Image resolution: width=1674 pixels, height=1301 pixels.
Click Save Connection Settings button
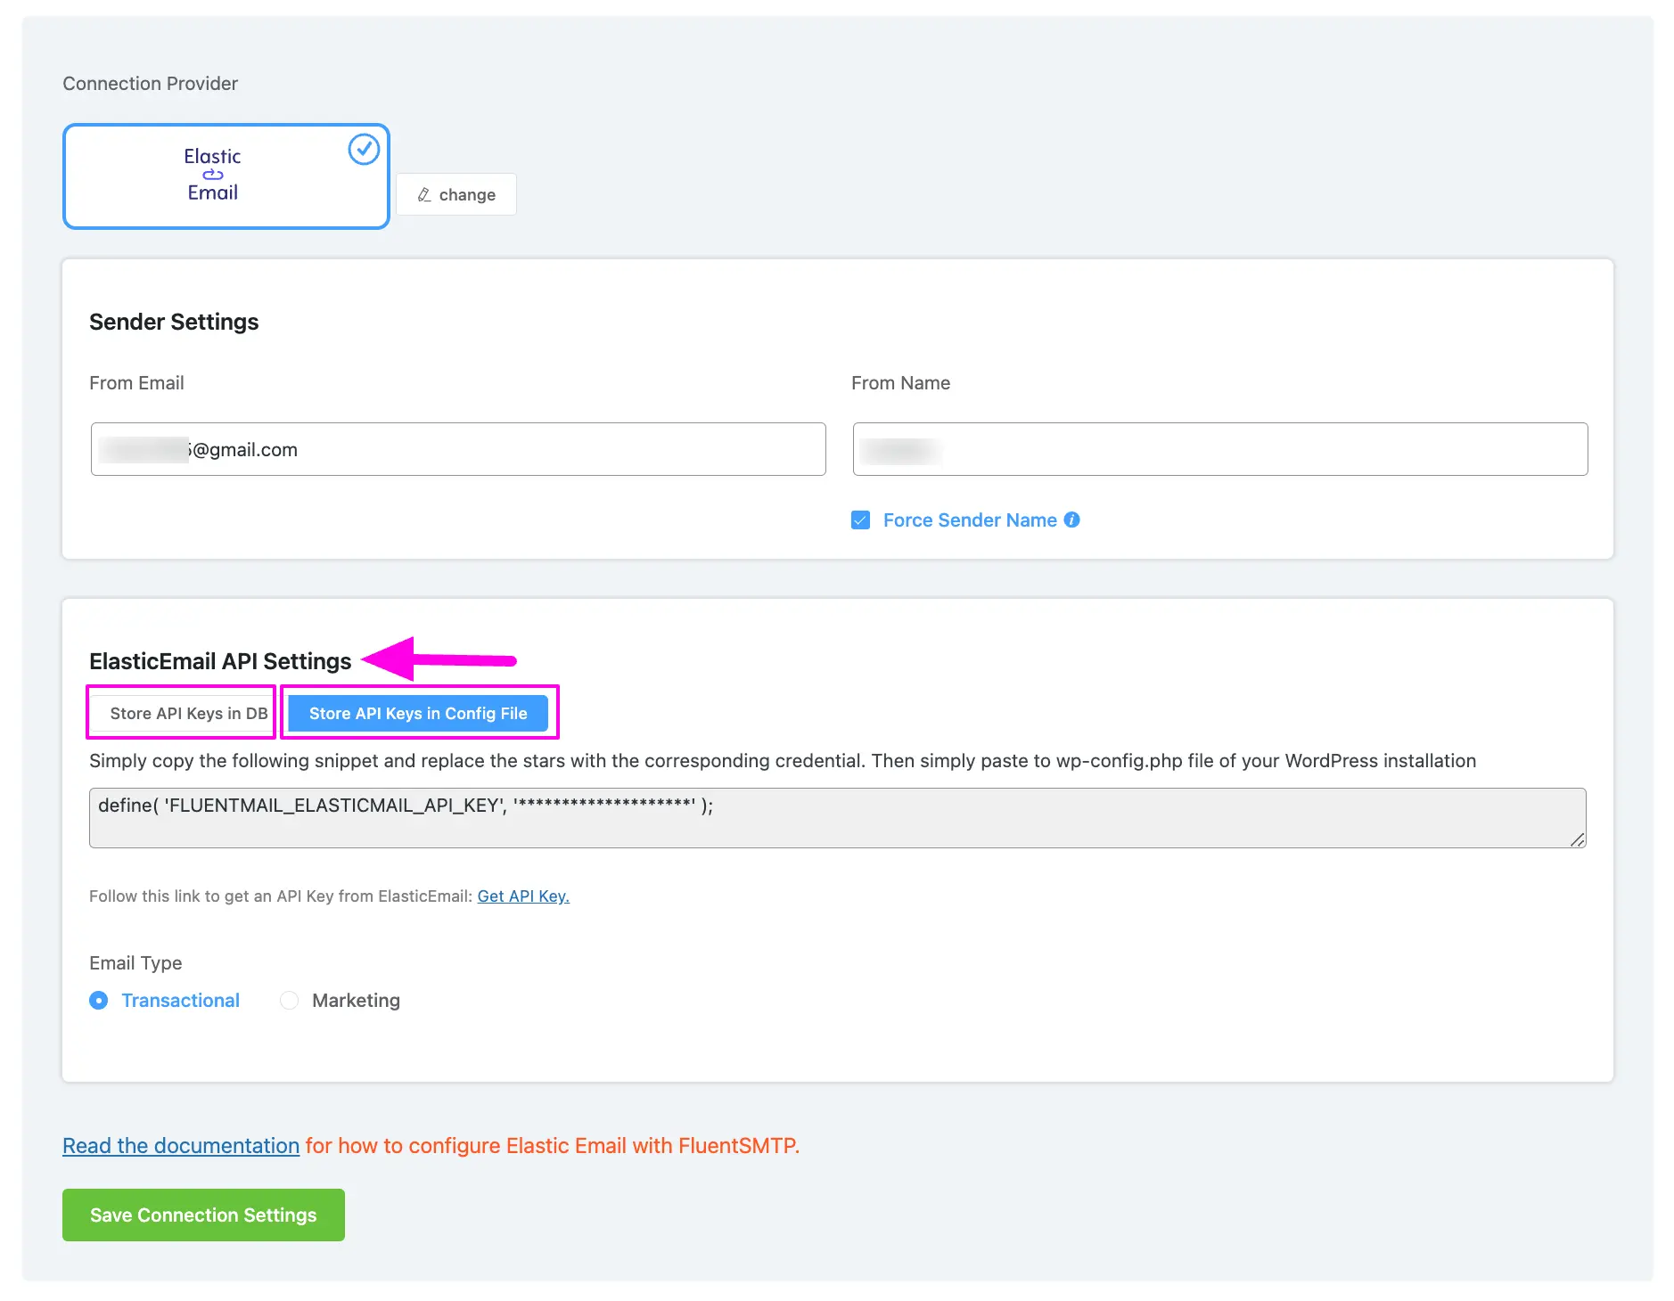(203, 1215)
